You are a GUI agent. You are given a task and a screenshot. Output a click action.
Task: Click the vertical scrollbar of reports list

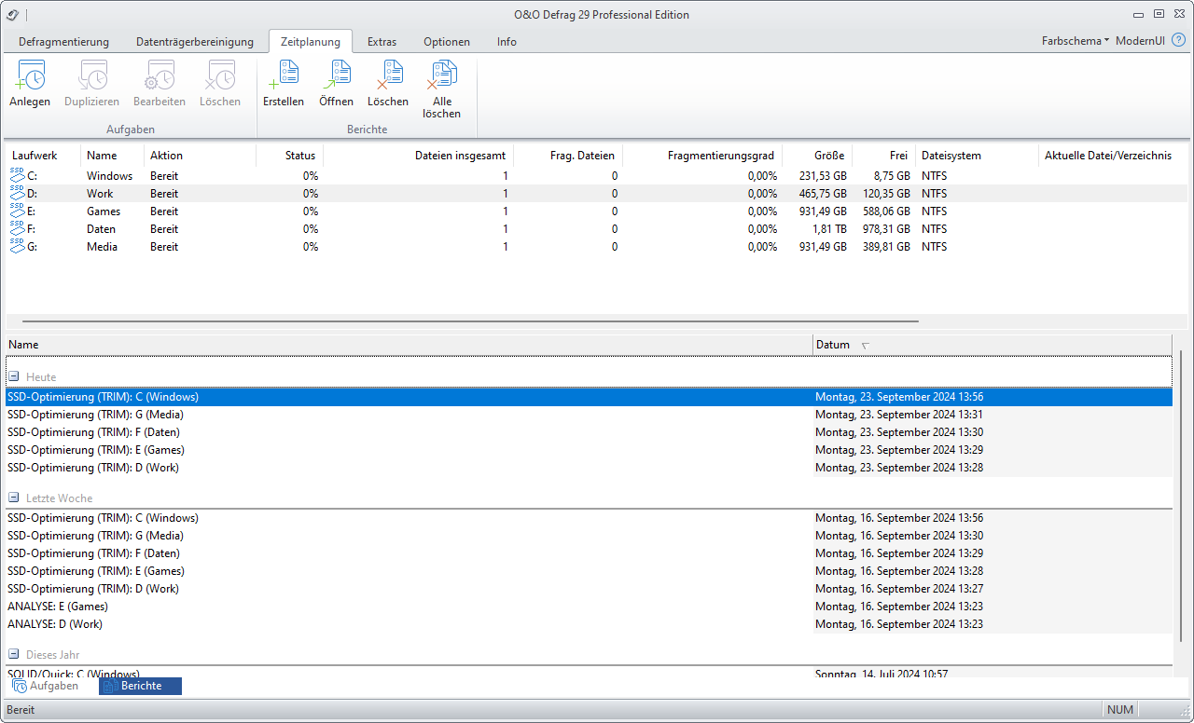coord(1181,496)
